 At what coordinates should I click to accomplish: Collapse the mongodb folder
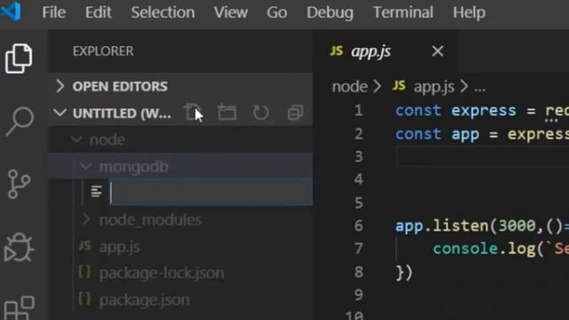point(180,166)
